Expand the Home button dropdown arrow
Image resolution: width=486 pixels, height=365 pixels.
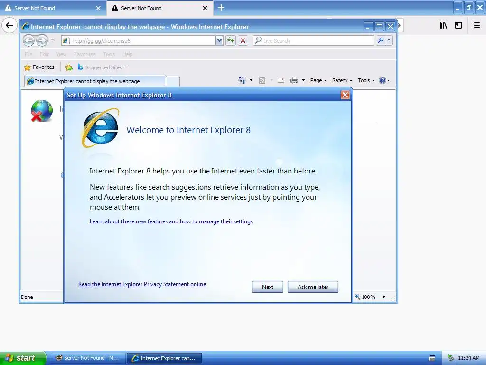pos(251,80)
